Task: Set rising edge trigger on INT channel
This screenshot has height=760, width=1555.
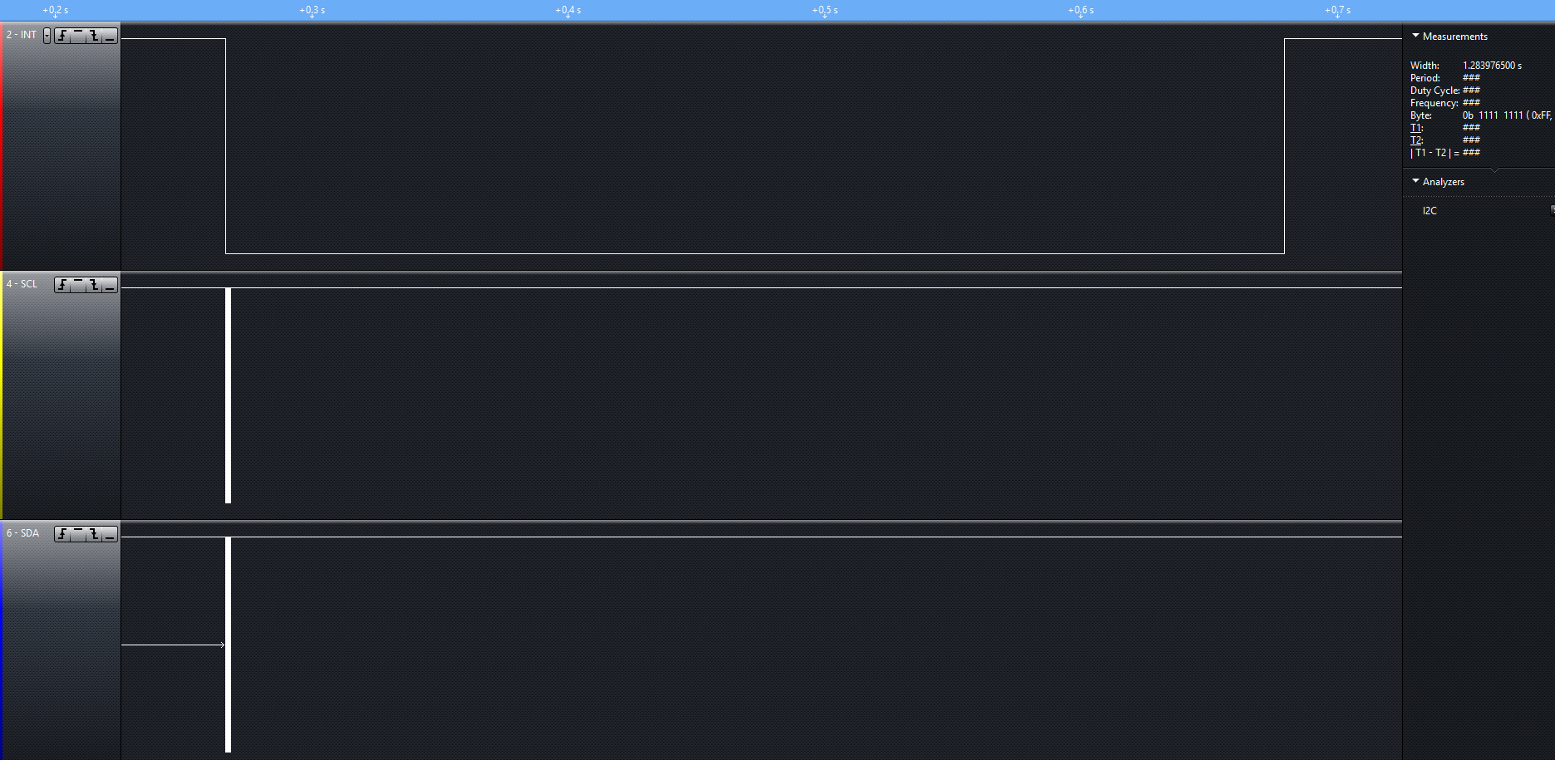Action: 62,36
